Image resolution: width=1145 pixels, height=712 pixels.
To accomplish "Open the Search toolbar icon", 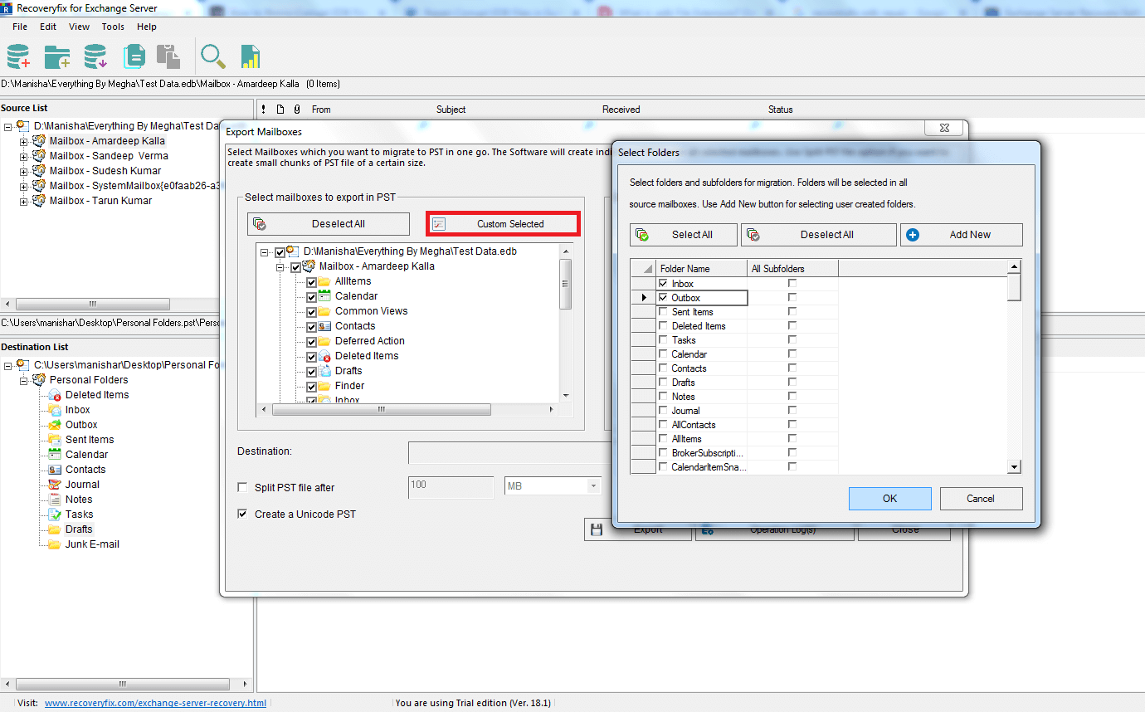I will [213, 56].
